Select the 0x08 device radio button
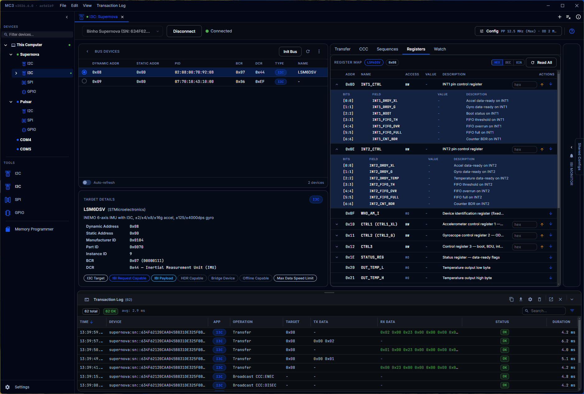584x394 pixels. coord(84,72)
